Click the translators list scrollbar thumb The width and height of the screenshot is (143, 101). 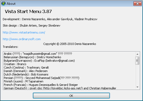coord(137,61)
